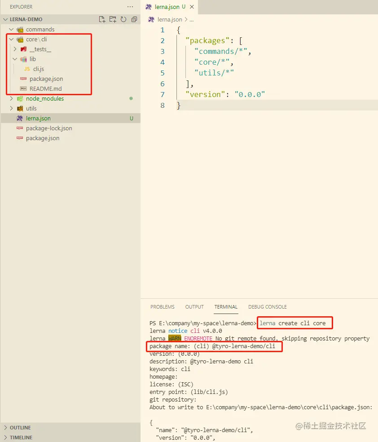Screen dimensions: 378x442
Task: Close the lerna.json editor tab
Action: coord(192,7)
